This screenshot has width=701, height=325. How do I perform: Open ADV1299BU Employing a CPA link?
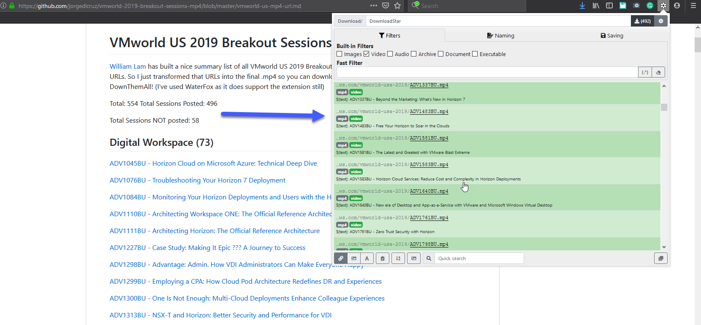246,281
